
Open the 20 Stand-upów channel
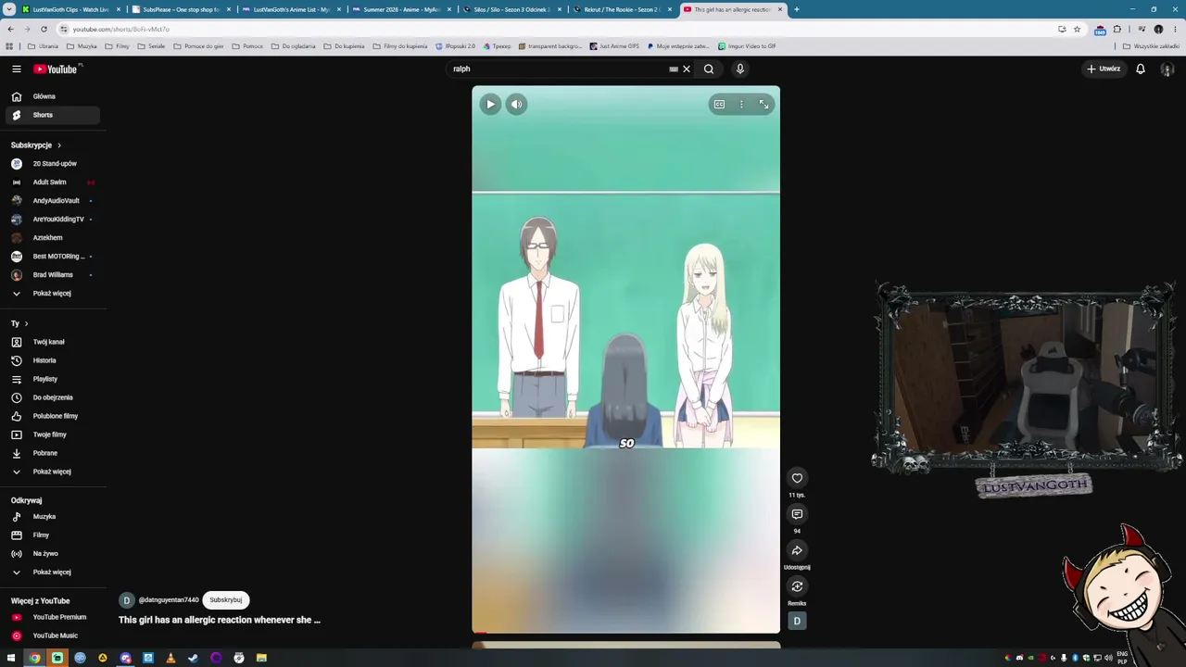pyautogui.click(x=53, y=164)
